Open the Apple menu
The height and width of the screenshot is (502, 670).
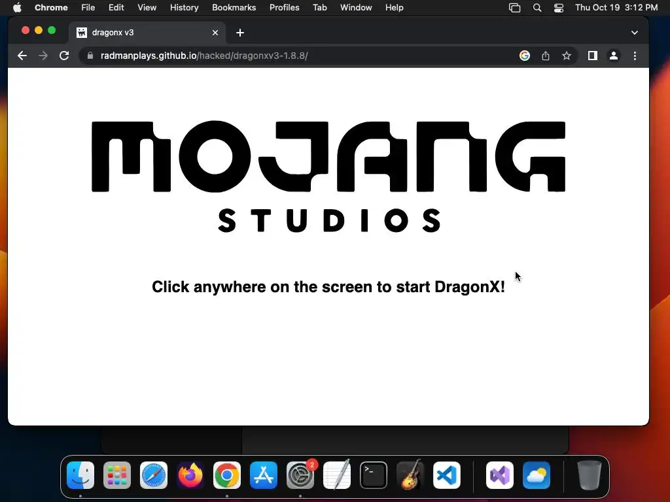(17, 8)
